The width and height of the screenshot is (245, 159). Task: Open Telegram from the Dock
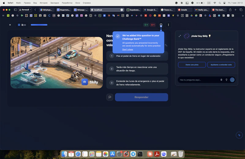click(133, 154)
